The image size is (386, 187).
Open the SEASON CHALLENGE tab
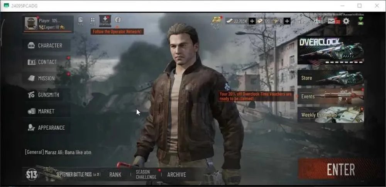(x=146, y=174)
